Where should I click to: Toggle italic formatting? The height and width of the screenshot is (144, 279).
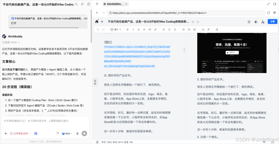(133, 29)
